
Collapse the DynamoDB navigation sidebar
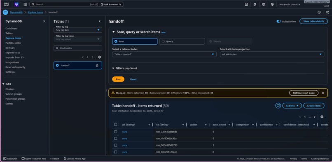coord(44,21)
